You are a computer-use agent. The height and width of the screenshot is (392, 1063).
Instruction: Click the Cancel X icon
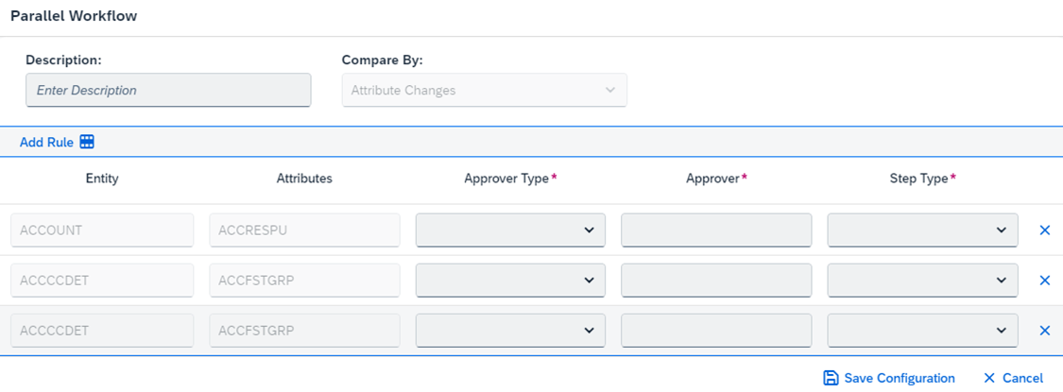click(990, 378)
